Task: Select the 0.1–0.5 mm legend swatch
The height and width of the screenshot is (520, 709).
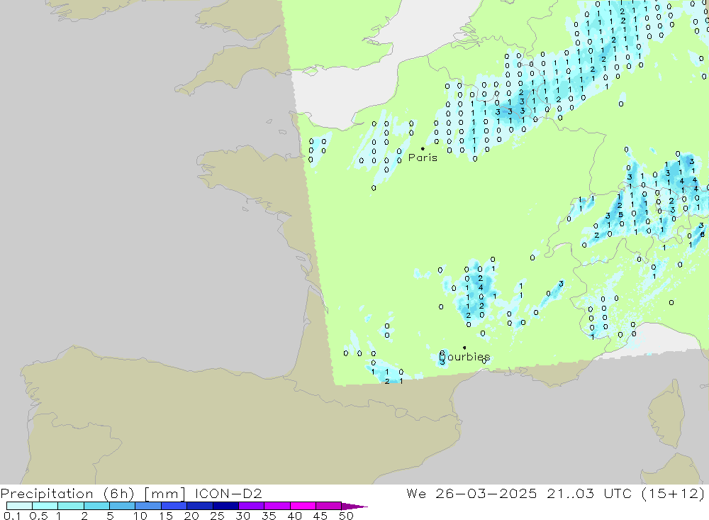Action: pyautogui.click(x=19, y=506)
